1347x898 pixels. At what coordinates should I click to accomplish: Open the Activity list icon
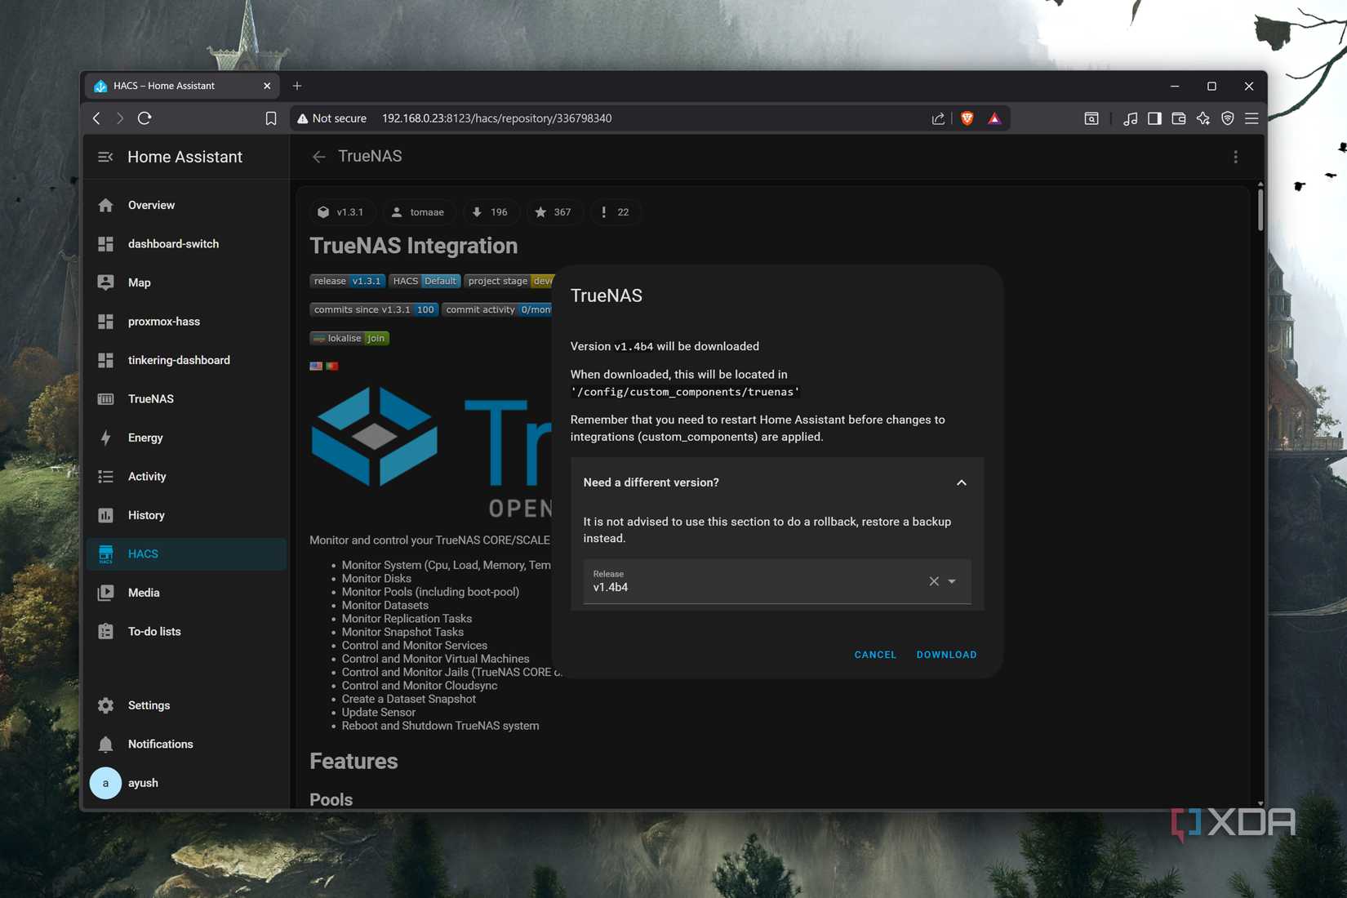[105, 477]
